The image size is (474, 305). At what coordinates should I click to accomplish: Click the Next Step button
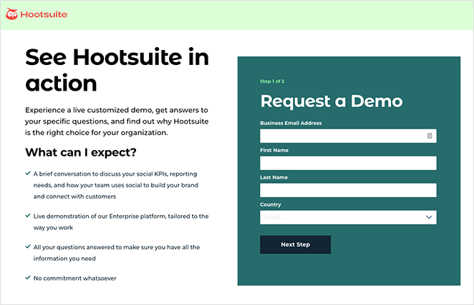295,245
